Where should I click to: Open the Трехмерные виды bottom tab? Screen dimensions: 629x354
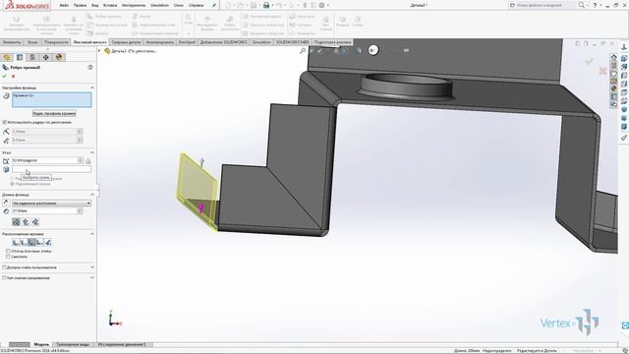point(73,344)
